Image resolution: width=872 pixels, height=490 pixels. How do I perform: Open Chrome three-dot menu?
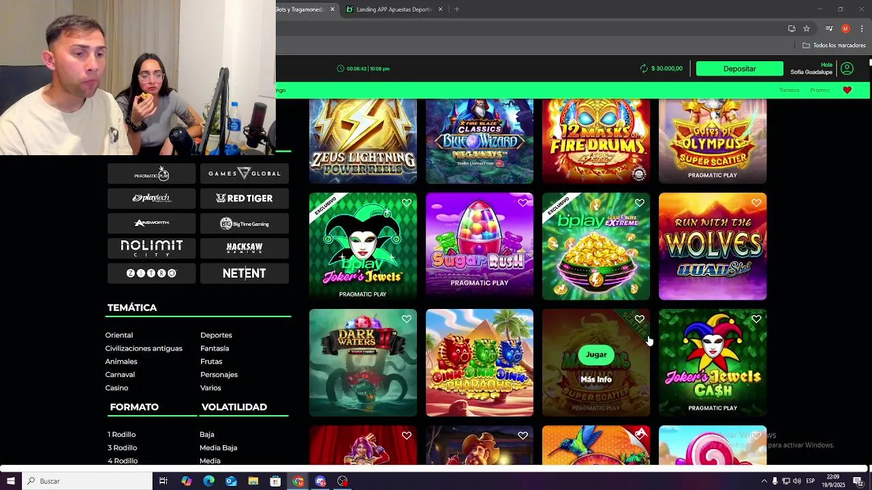(x=862, y=29)
